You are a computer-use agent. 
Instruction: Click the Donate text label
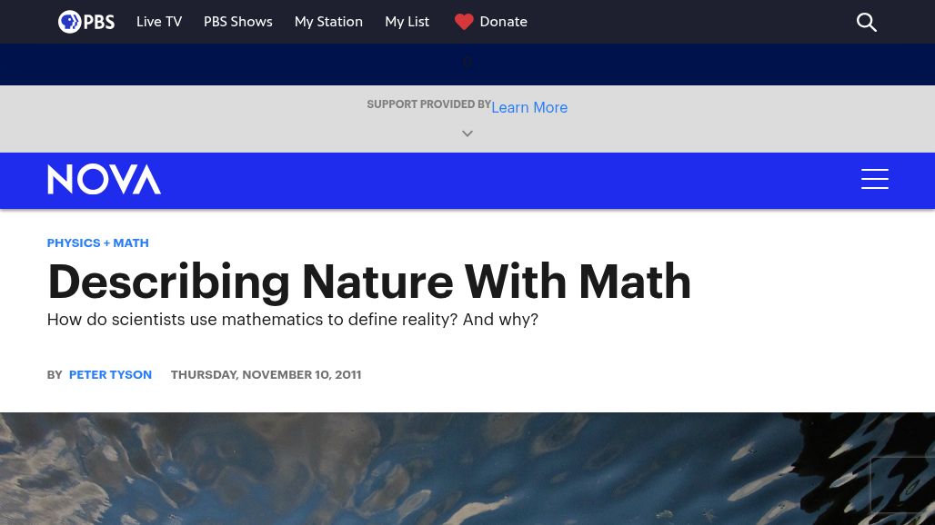(x=503, y=22)
